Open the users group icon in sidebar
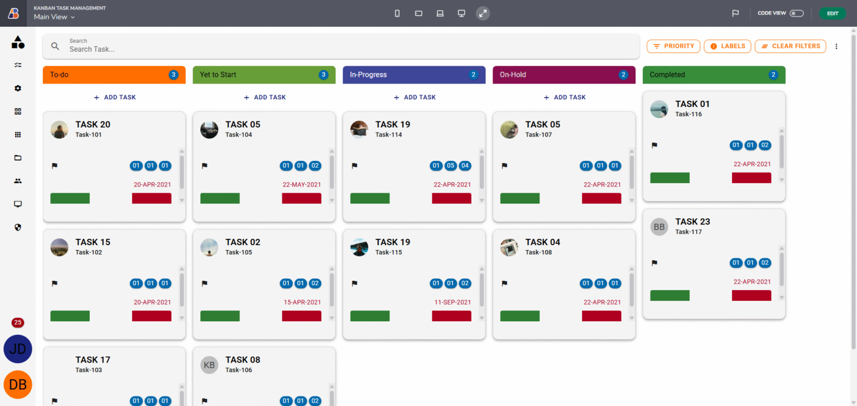Viewport: 857px width, 406px height. tap(18, 181)
